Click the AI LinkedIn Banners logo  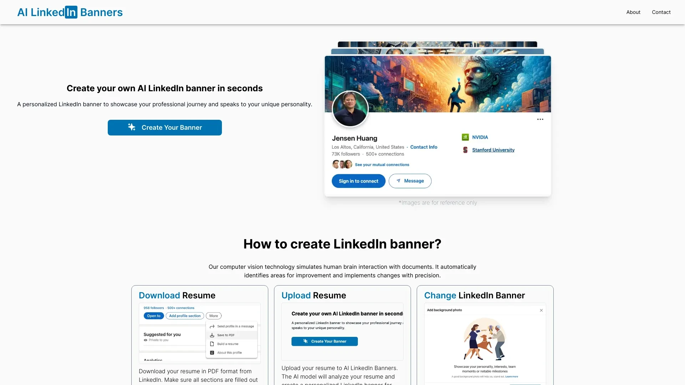pos(70,12)
